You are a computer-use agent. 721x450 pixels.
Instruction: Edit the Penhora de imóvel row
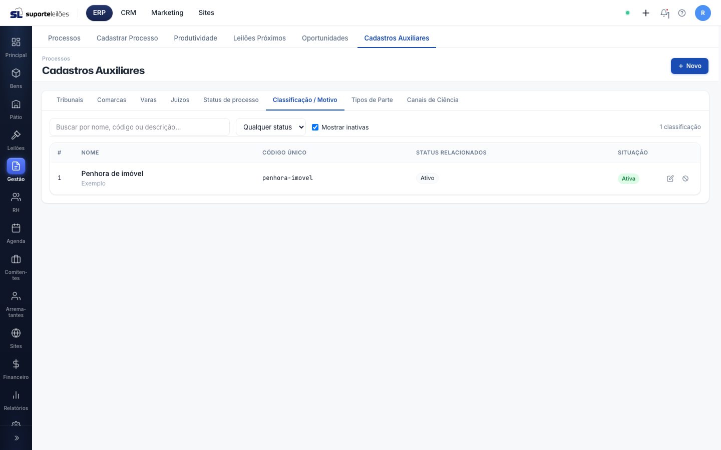pos(670,178)
